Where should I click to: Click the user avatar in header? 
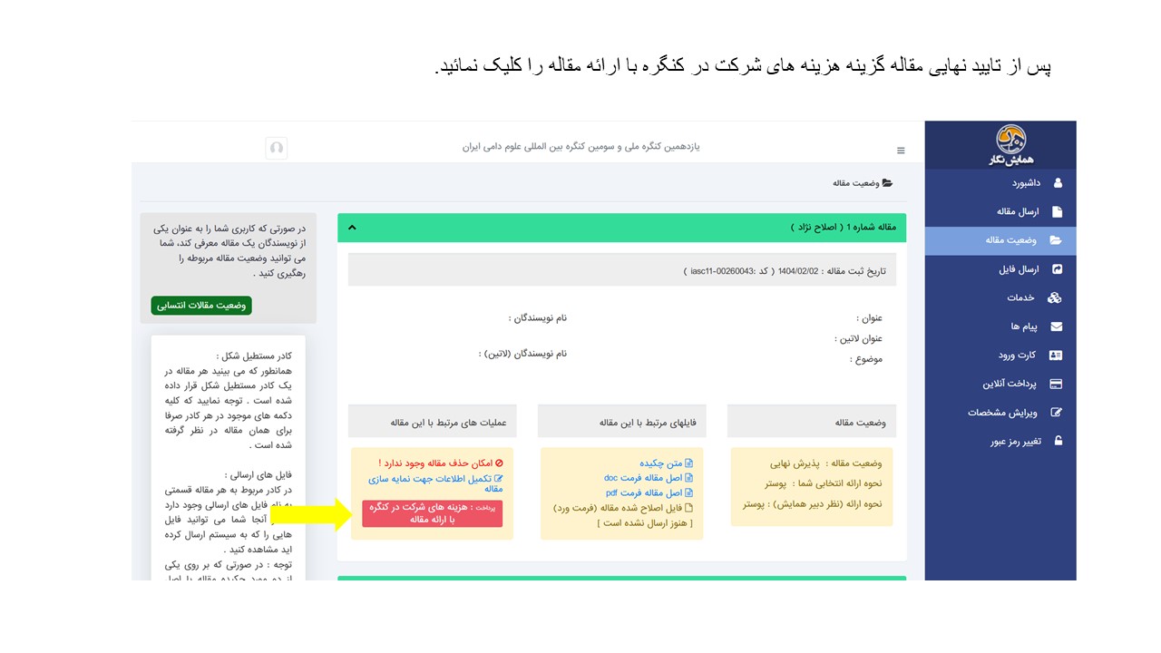click(277, 148)
